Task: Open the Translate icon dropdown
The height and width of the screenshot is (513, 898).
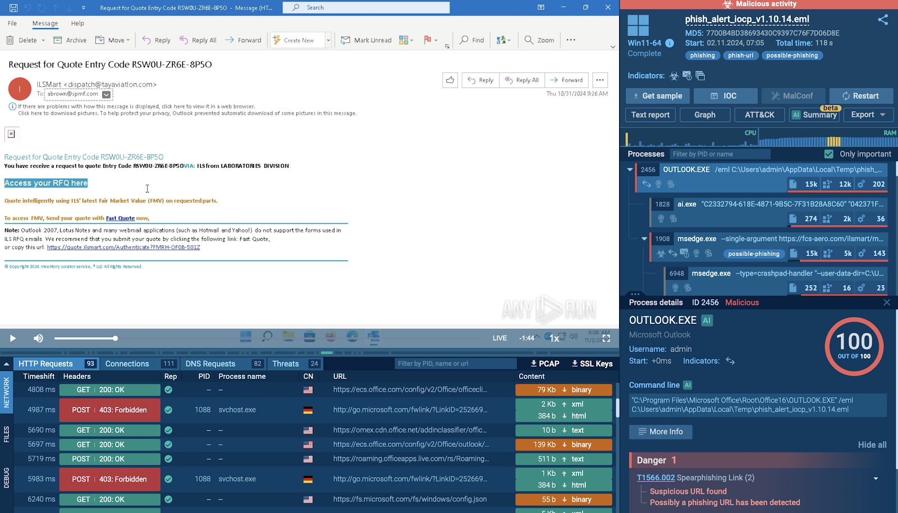Action: click(503, 40)
